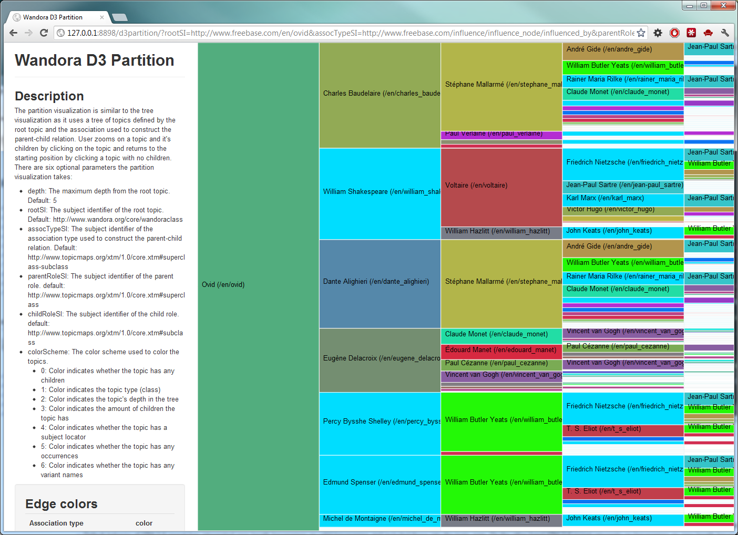The height and width of the screenshot is (535, 738).
Task: Open the wrench customize menu
Action: [725, 33]
